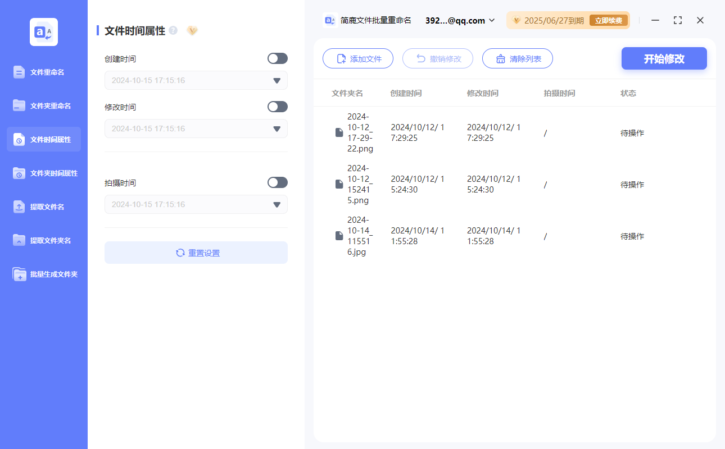Open the 文件时间属性 help tooltip icon
The width and height of the screenshot is (725, 449).
173,30
